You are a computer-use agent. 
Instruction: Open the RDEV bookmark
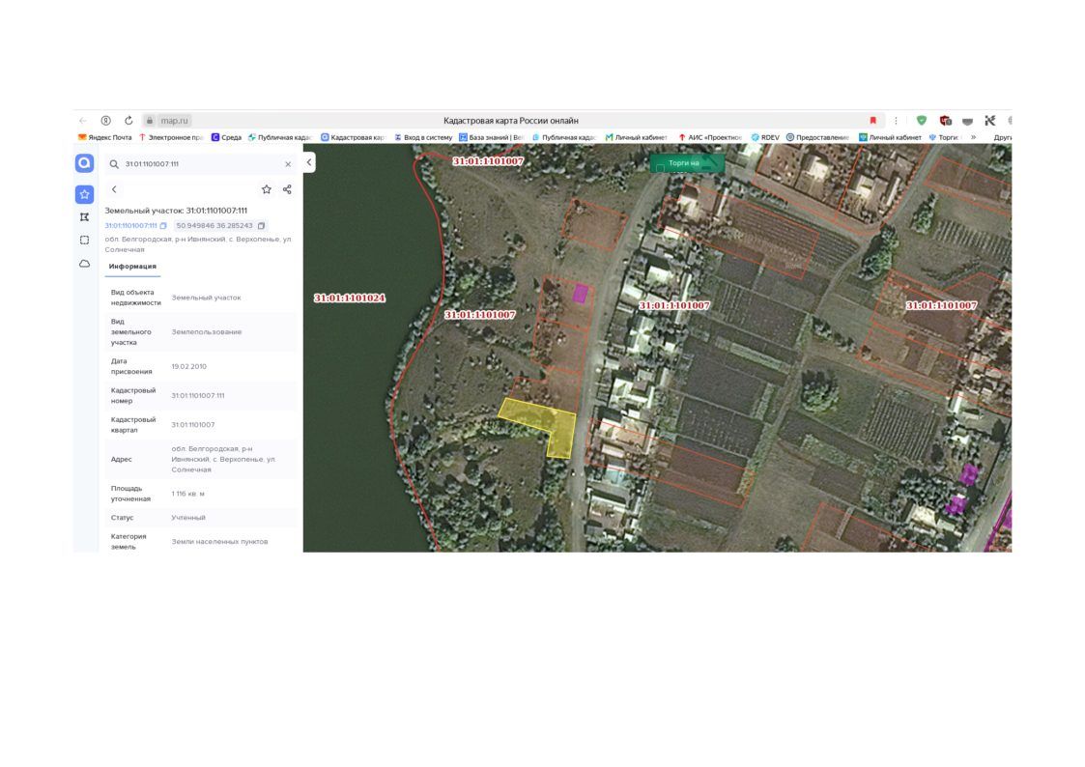765,137
